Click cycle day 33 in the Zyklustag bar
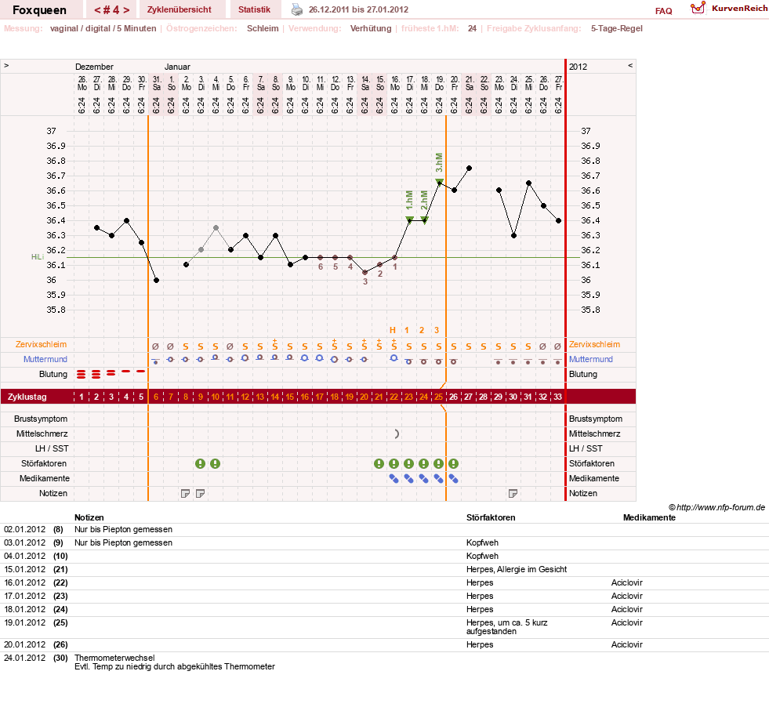This screenshot has height=711, width=769. click(x=557, y=397)
